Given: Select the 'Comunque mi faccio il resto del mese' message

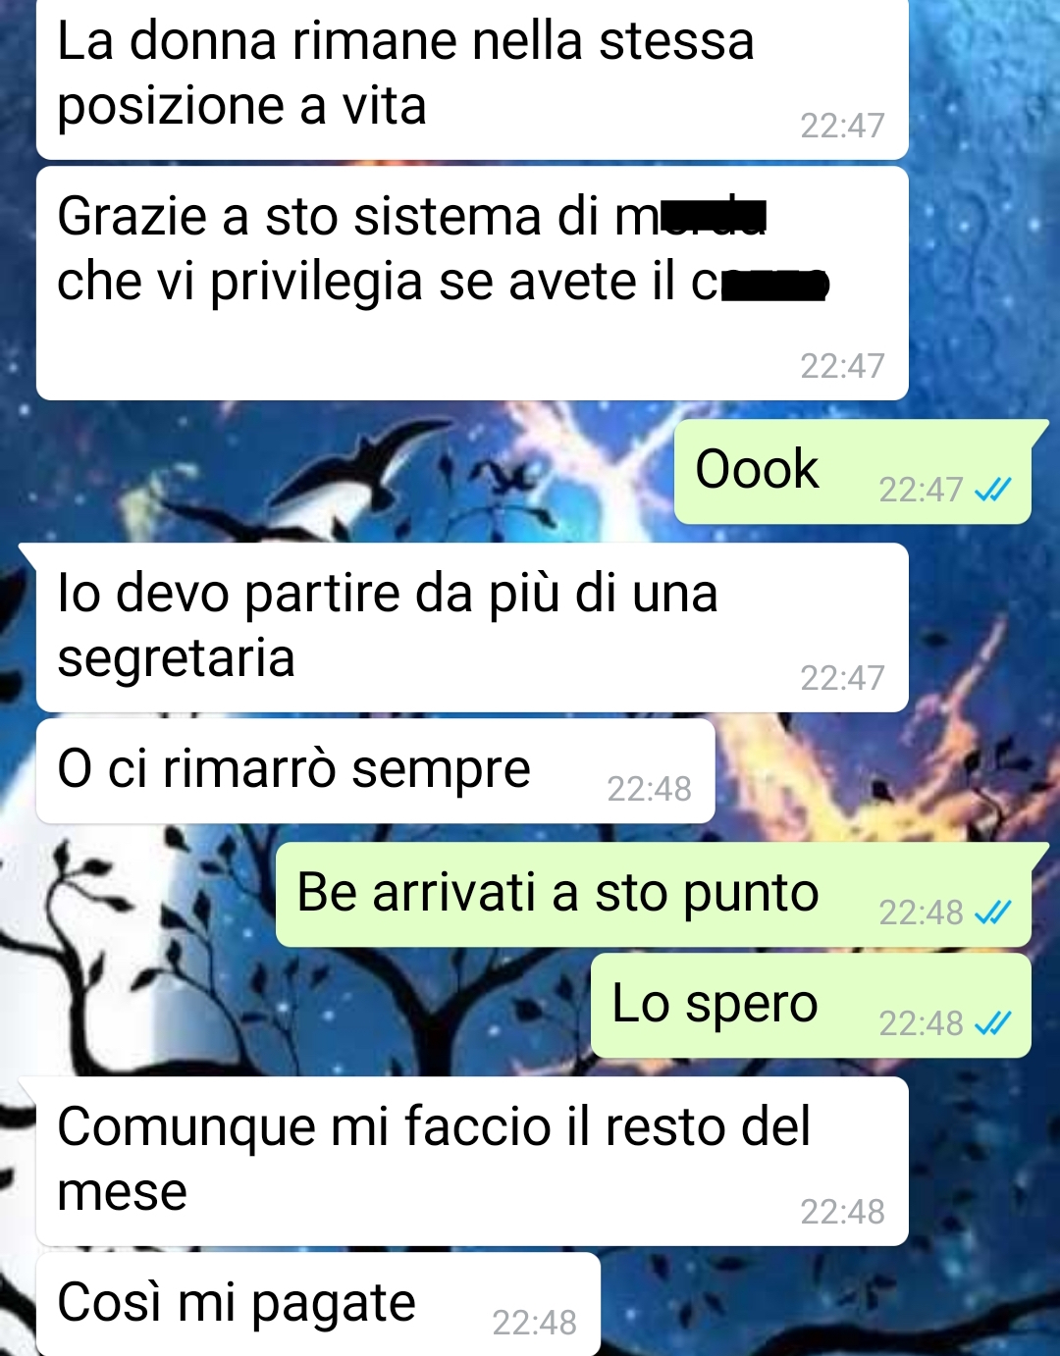Looking at the screenshot, I should click(x=472, y=1162).
